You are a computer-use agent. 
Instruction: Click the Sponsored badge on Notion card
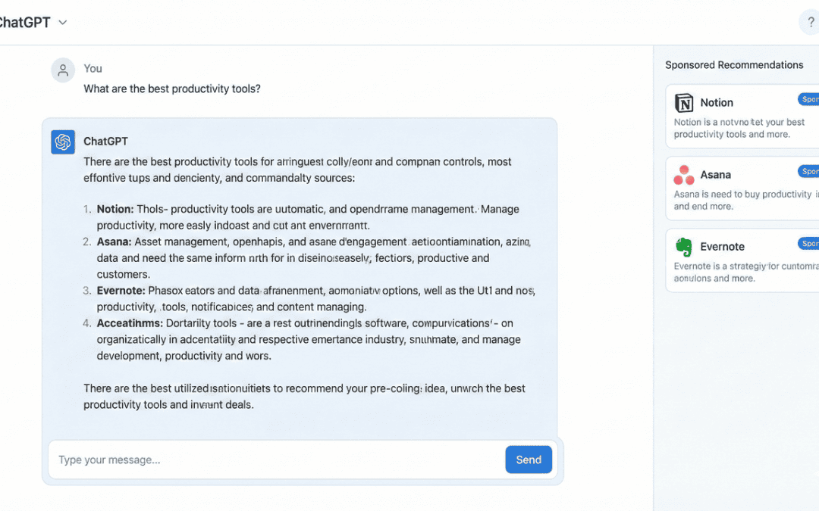tap(809, 99)
